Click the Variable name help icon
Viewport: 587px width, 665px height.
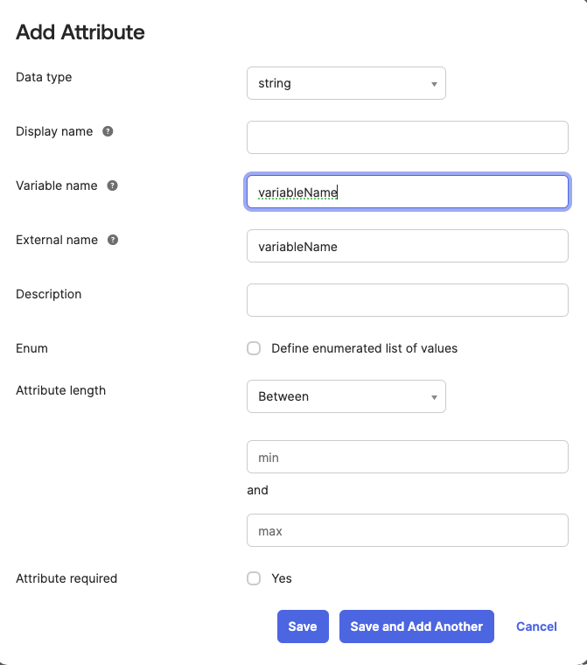(x=113, y=185)
